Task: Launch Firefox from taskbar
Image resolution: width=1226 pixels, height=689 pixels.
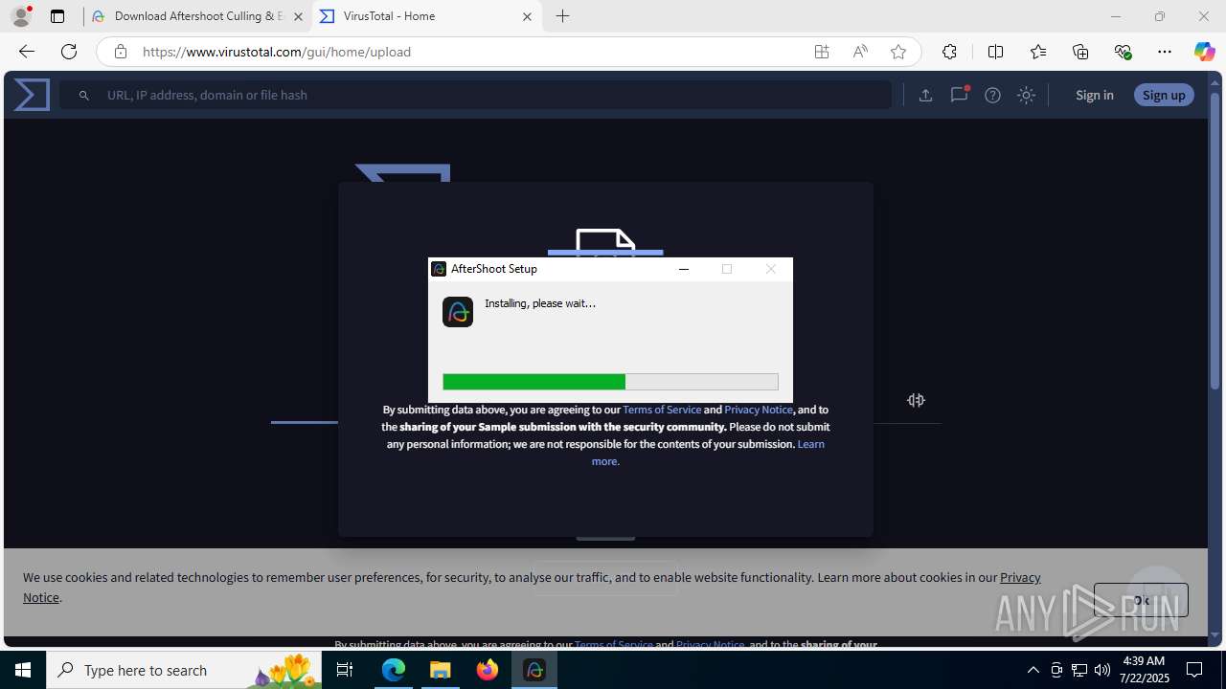Action: click(488, 670)
